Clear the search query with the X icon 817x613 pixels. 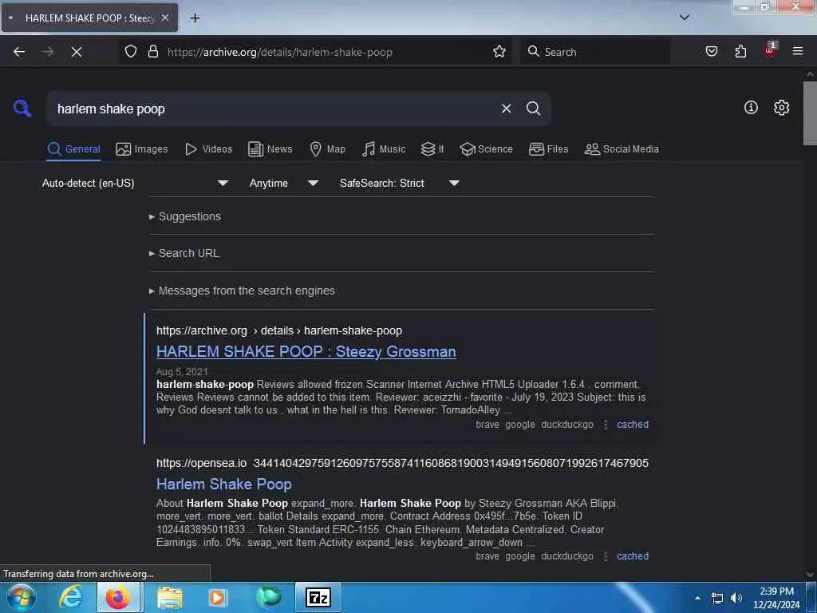point(506,109)
